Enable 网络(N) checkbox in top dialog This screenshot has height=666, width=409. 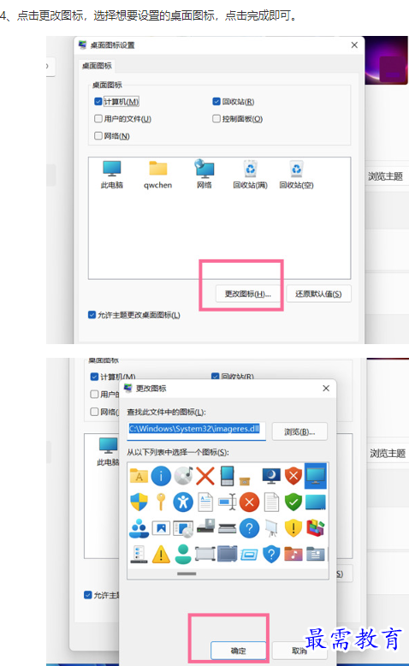click(98, 135)
